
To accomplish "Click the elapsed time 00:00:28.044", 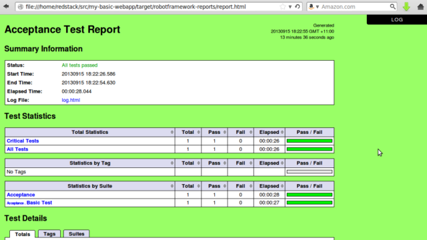I will click(x=77, y=91).
